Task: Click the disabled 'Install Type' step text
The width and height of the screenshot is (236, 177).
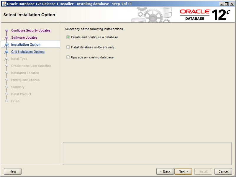Action: pos(19,59)
